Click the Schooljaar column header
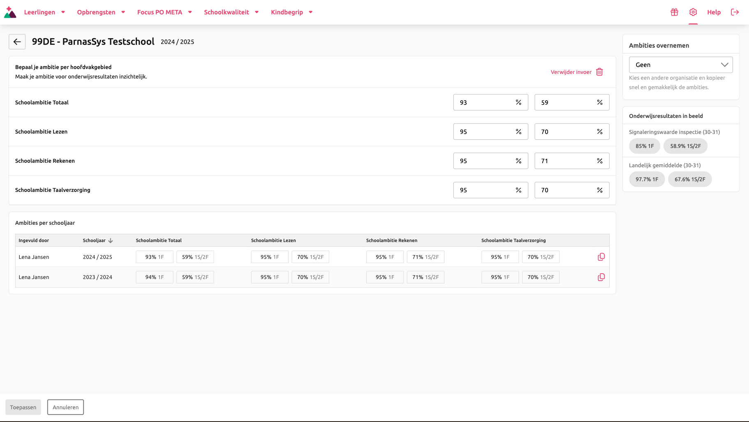The width and height of the screenshot is (749, 422). (x=94, y=240)
